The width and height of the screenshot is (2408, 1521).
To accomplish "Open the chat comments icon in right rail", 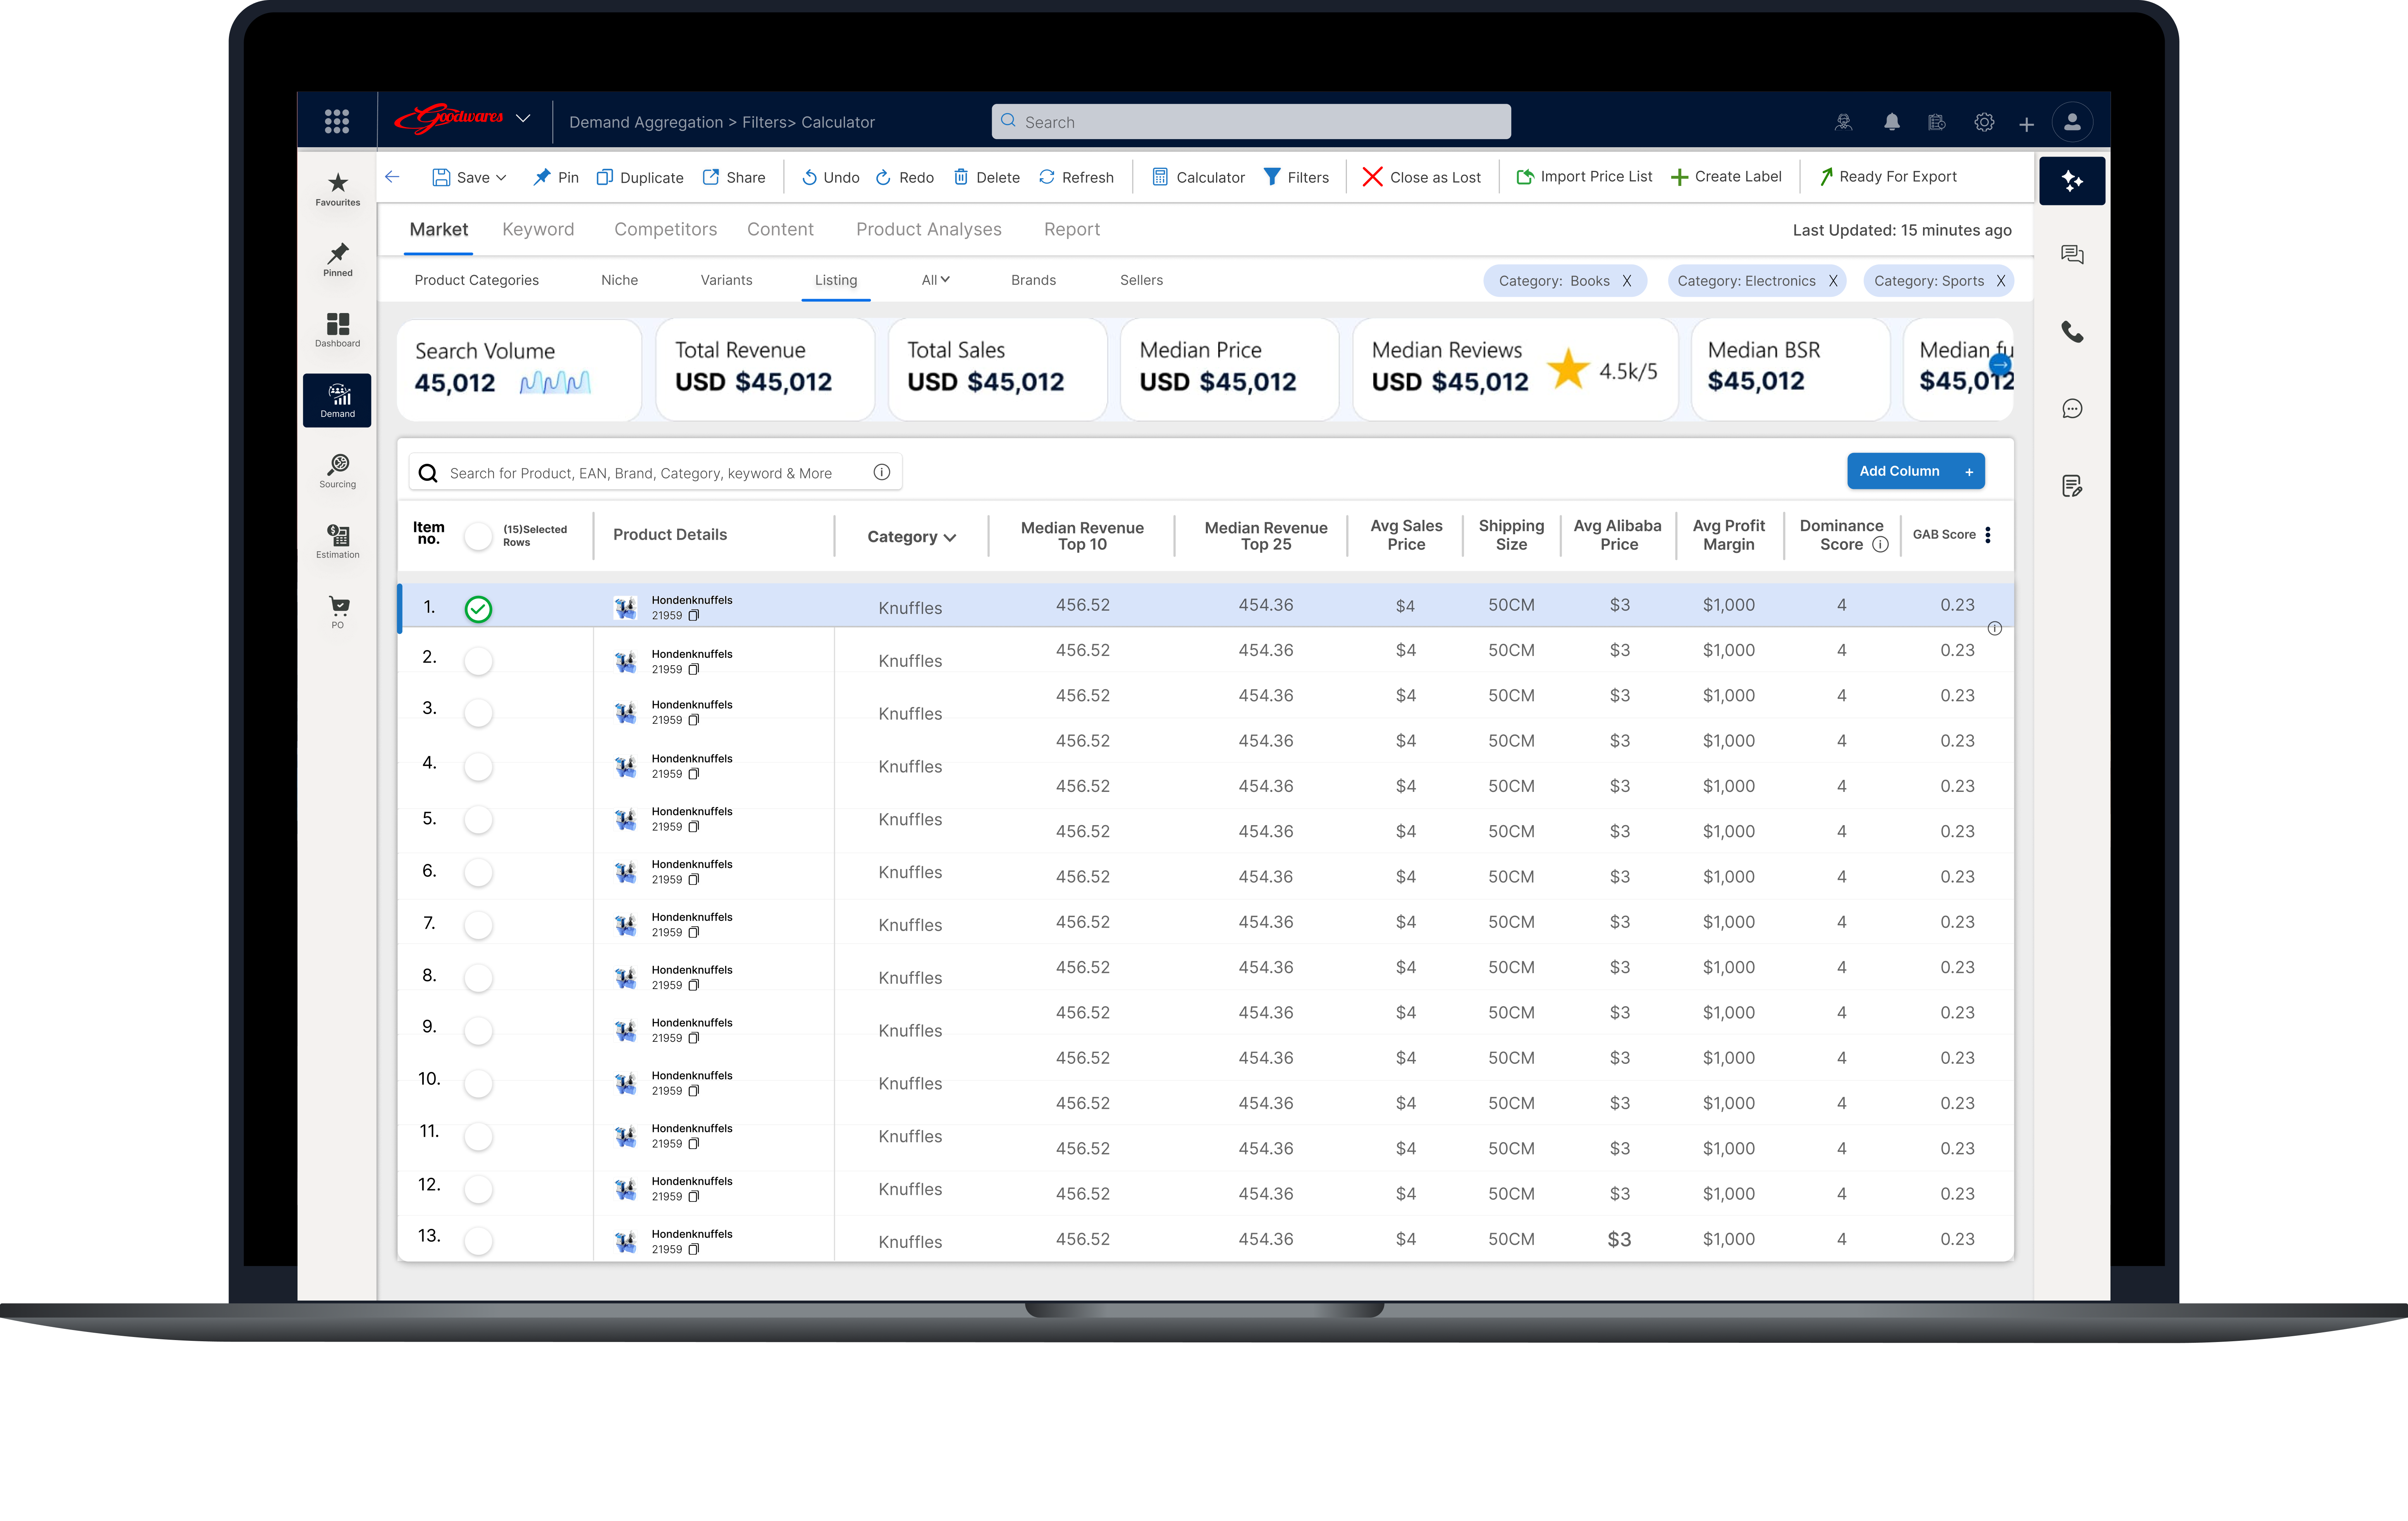I will point(2072,255).
